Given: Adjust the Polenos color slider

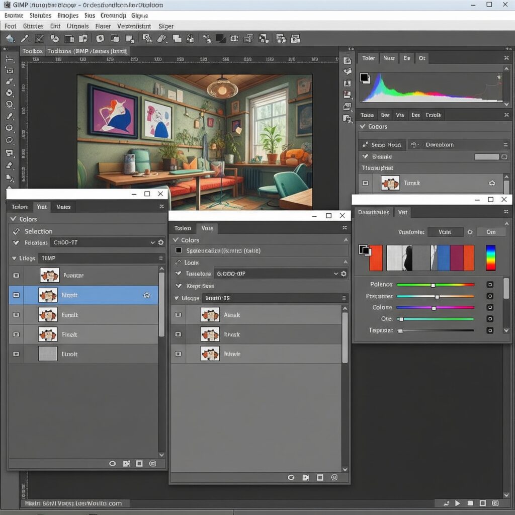Looking at the screenshot, I should tap(436, 285).
